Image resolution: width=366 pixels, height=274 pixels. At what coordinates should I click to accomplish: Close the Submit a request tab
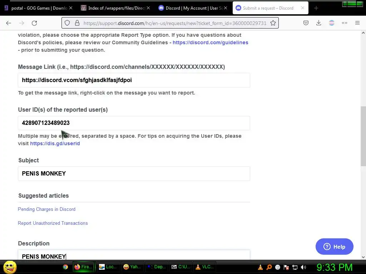point(302,8)
